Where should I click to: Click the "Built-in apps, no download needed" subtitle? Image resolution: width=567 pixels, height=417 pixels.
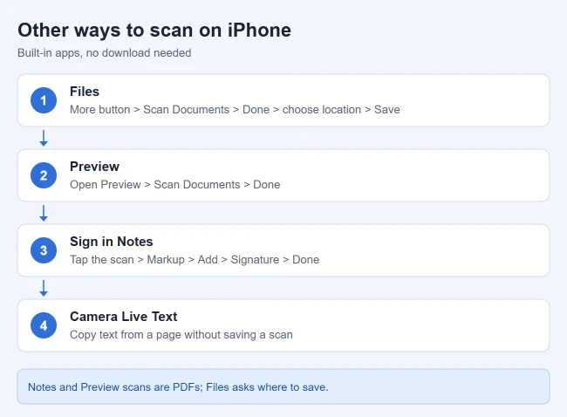pos(105,53)
